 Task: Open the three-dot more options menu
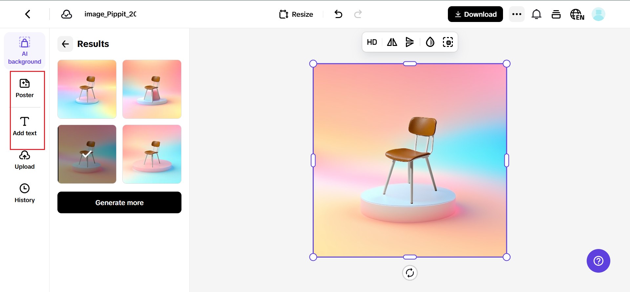pyautogui.click(x=517, y=14)
